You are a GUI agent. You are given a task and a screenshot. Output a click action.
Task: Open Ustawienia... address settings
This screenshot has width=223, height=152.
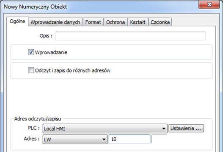tap(186, 128)
